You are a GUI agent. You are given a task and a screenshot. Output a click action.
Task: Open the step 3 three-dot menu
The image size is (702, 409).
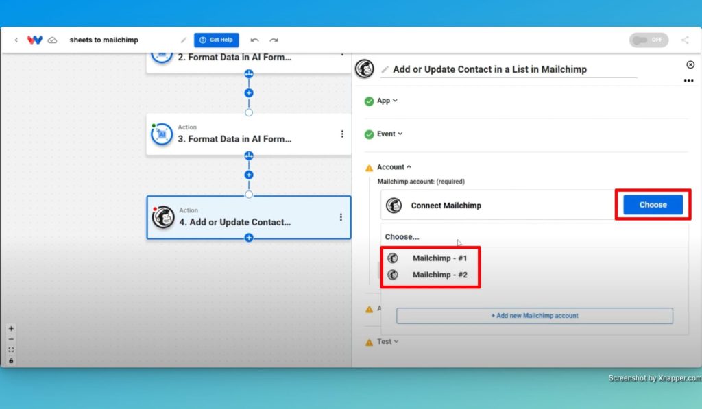tap(342, 134)
